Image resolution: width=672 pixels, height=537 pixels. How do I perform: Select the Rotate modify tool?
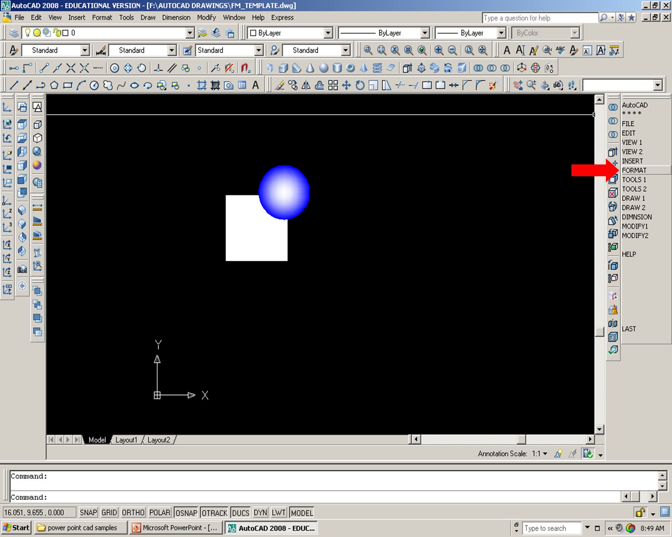(360, 85)
